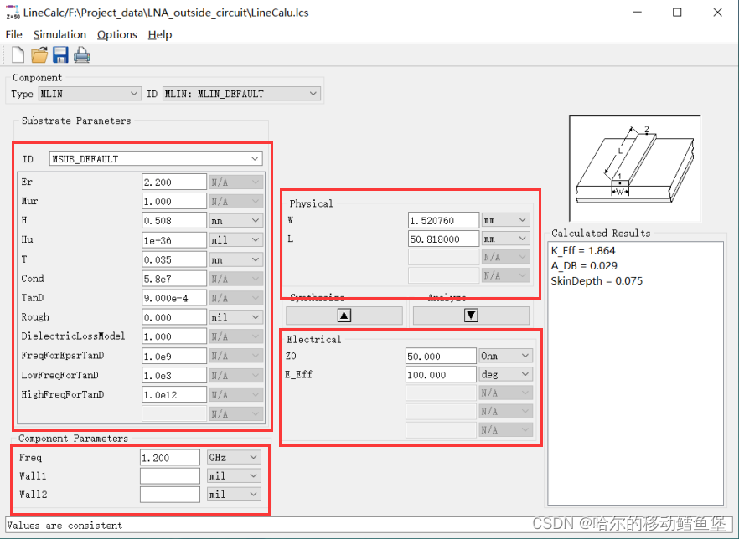This screenshot has width=739, height=539.
Task: Click the Freq field 1.200
Action: [169, 458]
